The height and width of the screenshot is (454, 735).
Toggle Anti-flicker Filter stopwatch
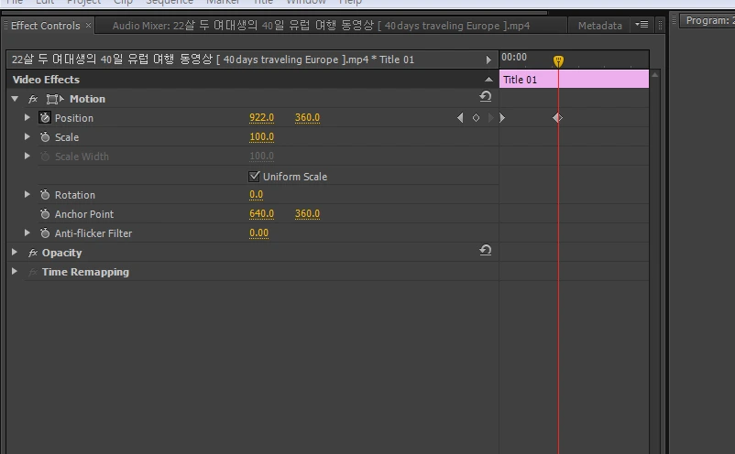coord(45,233)
